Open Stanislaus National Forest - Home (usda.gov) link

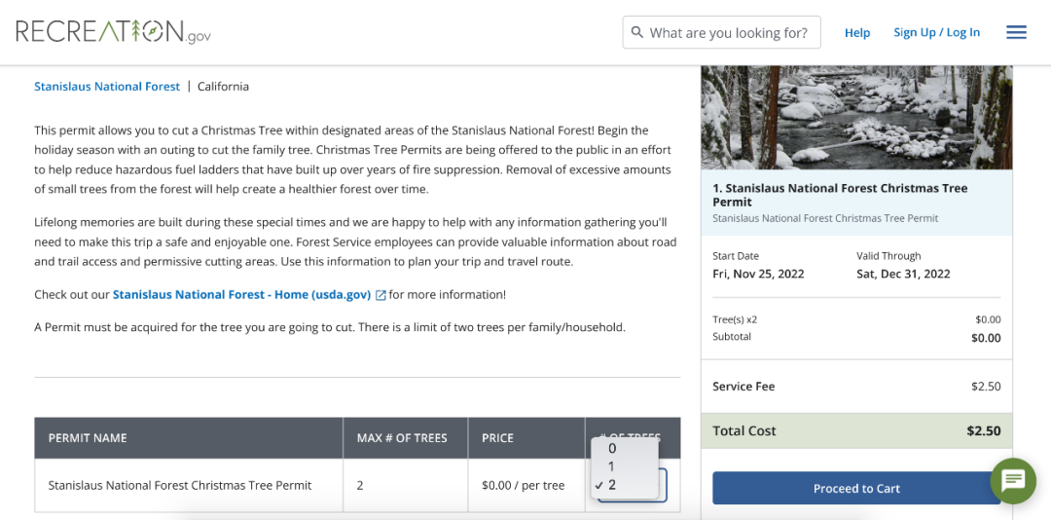[242, 294]
